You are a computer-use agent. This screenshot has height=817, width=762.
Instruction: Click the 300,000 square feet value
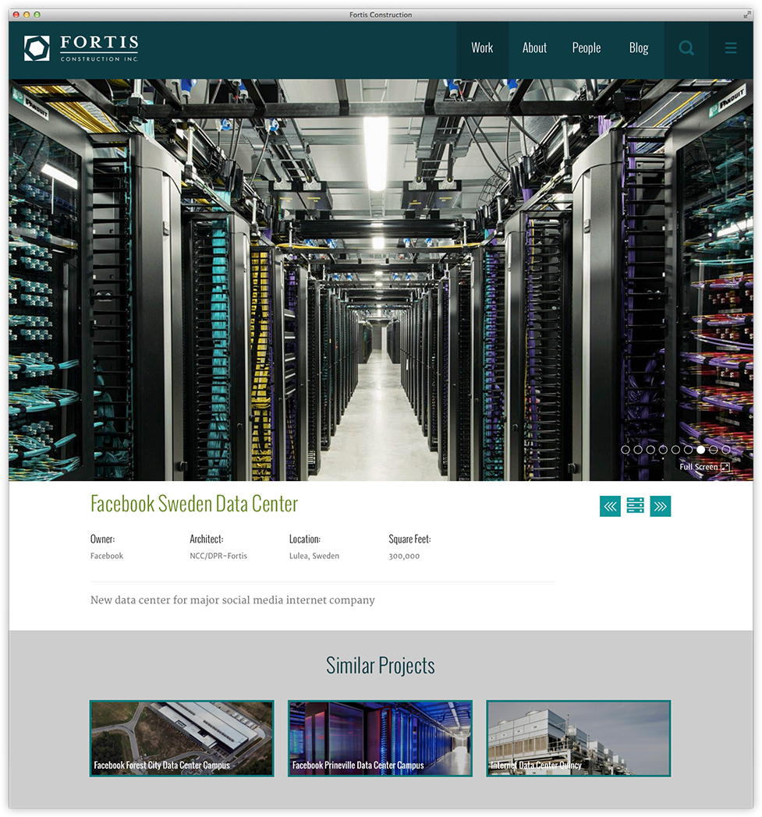click(x=404, y=556)
